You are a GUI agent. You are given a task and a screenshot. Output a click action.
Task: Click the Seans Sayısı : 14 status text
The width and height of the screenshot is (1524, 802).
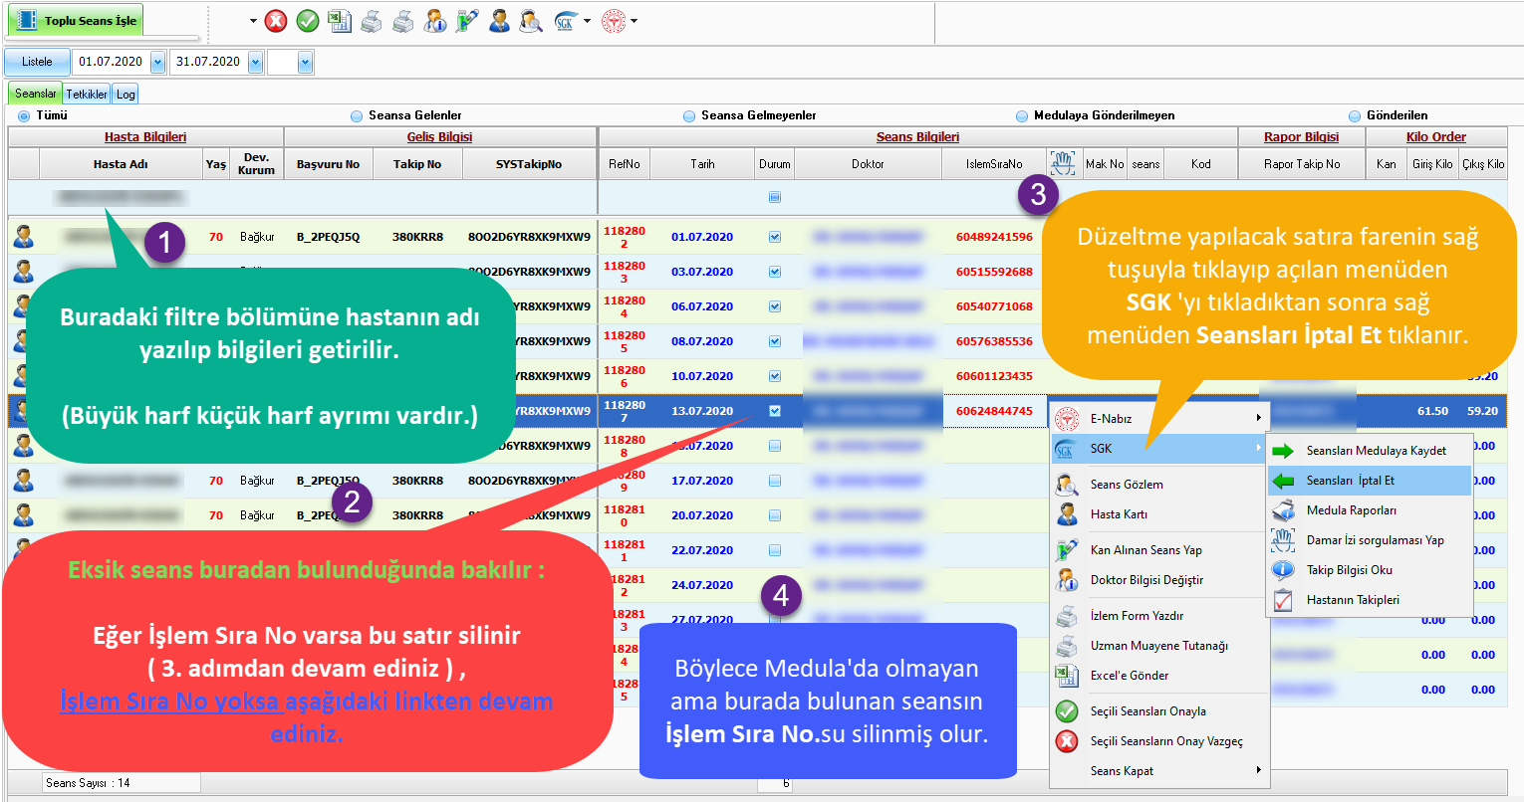[88, 783]
